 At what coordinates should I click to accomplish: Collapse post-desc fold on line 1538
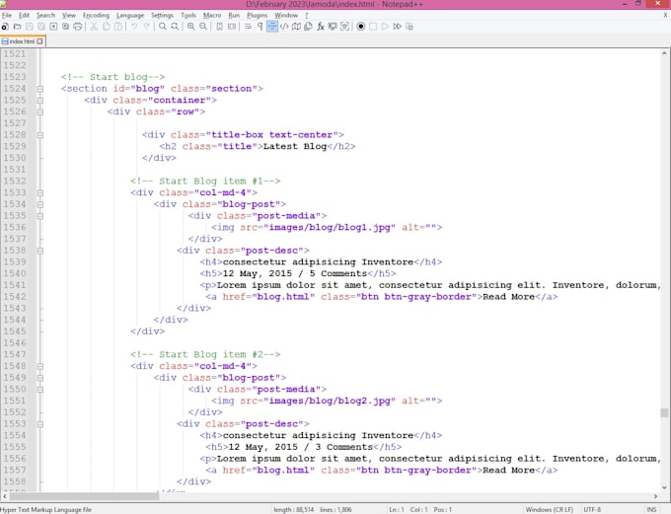click(39, 251)
